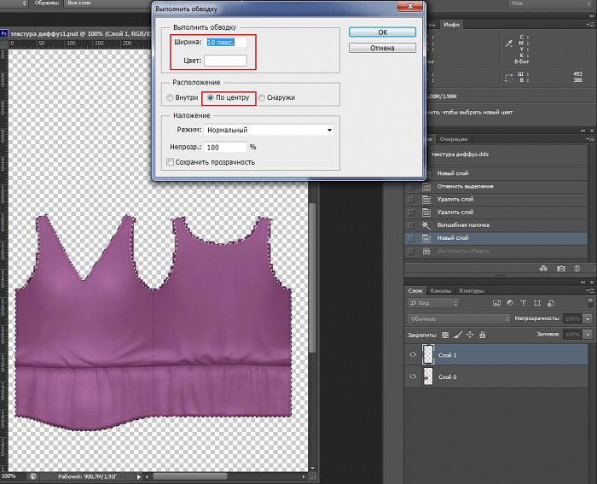This screenshot has width=597, height=484.
Task: Click the lock transparent pixels icon
Action: [x=444, y=335]
